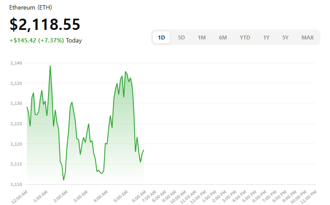Click the 2,110 y-axis label
330x205 pixels.
[x=15, y=184]
